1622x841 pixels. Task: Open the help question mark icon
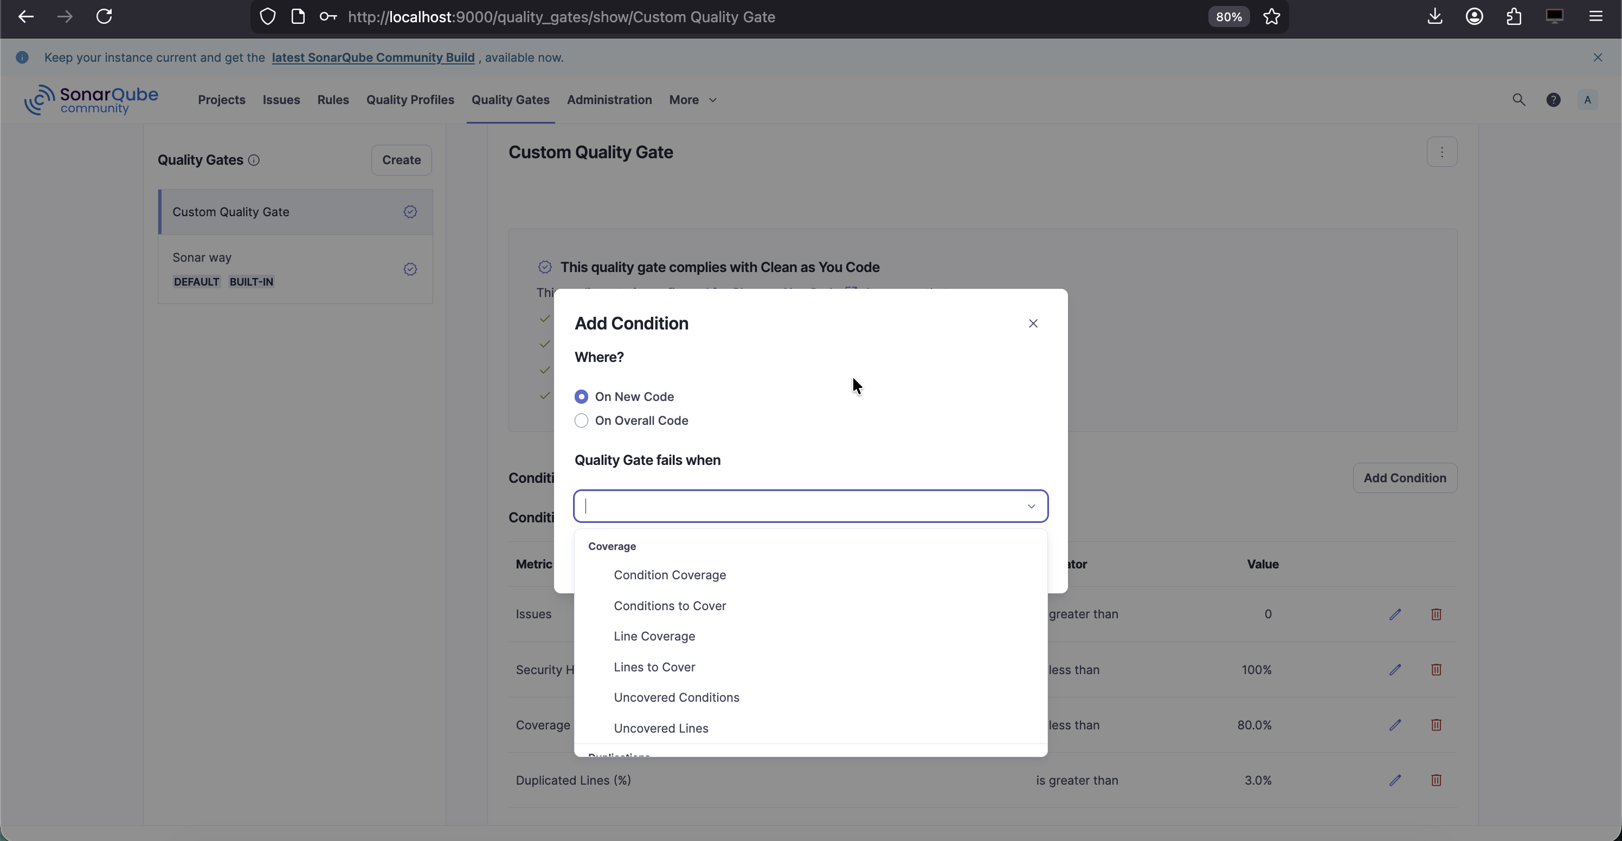[1553, 100]
